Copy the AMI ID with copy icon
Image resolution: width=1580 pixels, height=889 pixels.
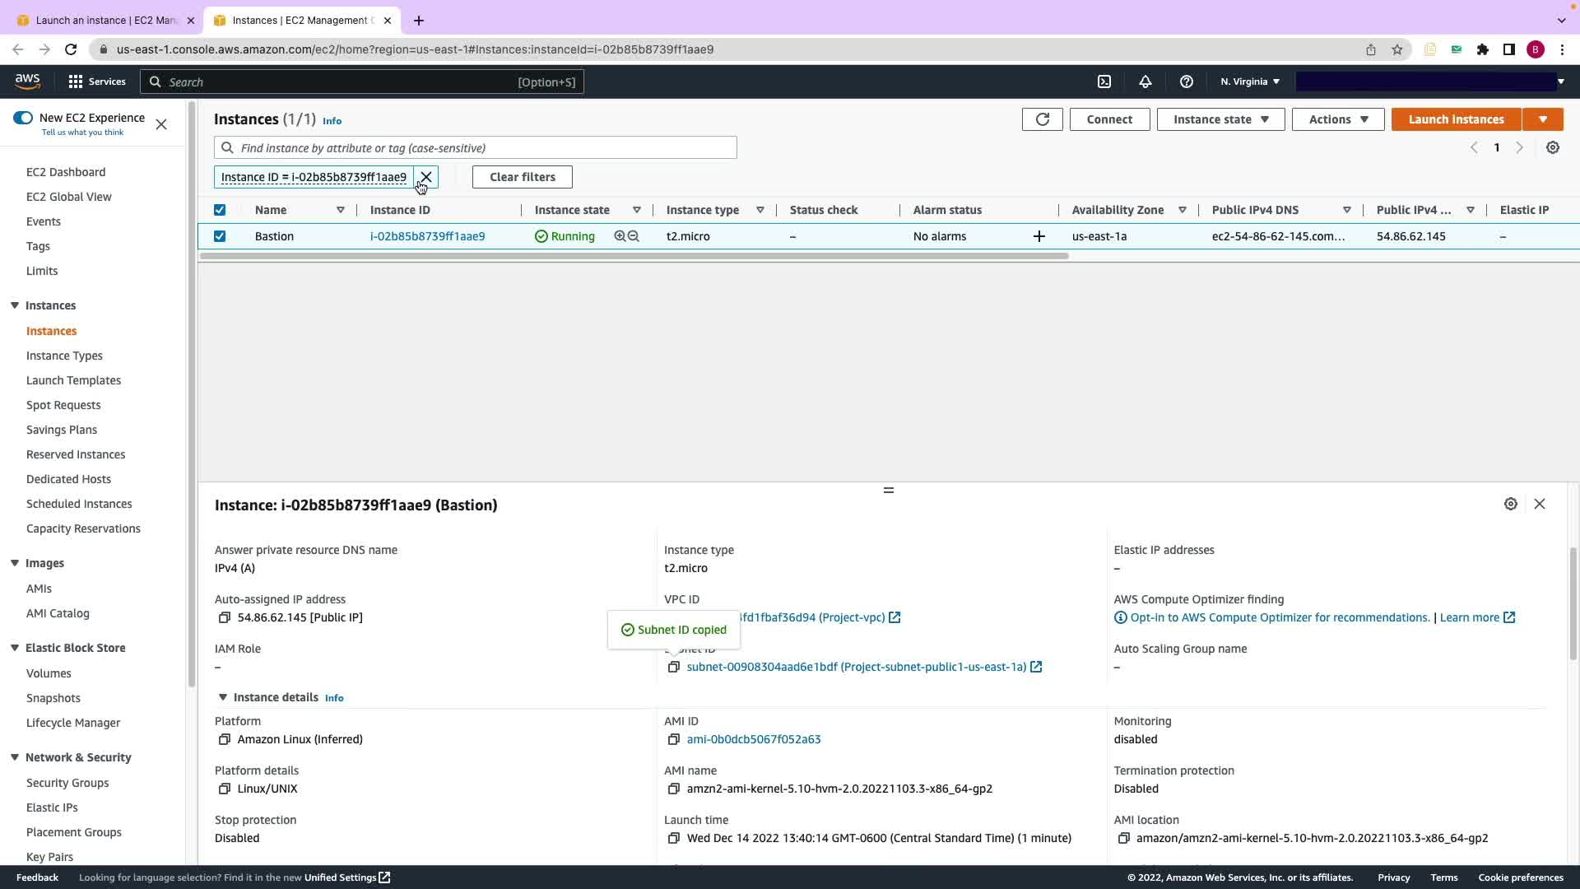coord(673,739)
